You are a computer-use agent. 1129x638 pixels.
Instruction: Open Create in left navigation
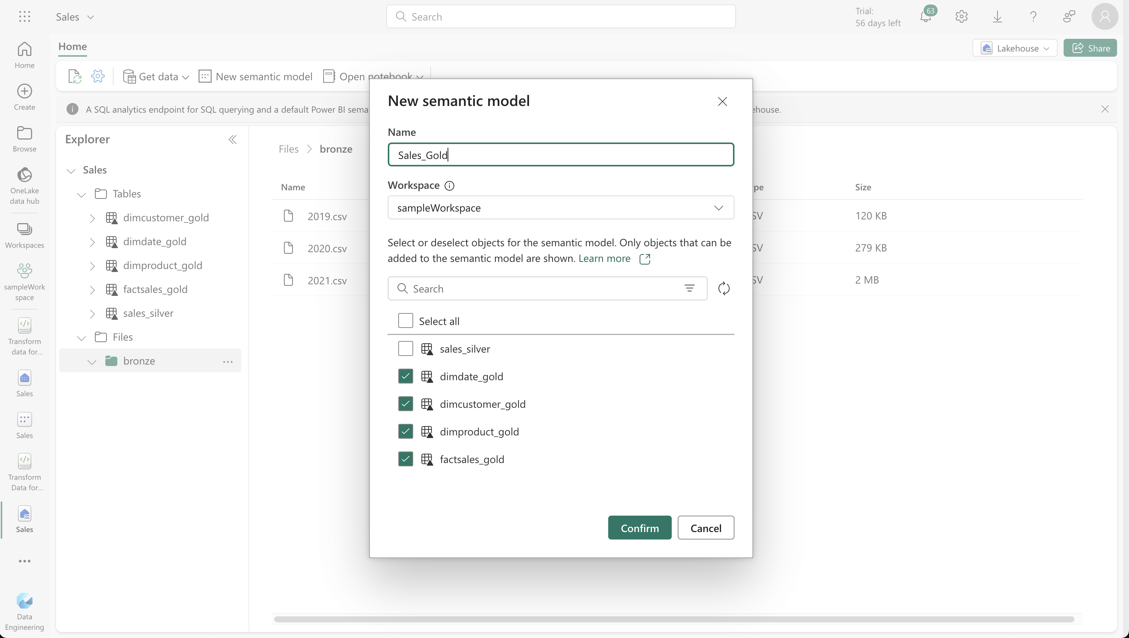coord(25,97)
